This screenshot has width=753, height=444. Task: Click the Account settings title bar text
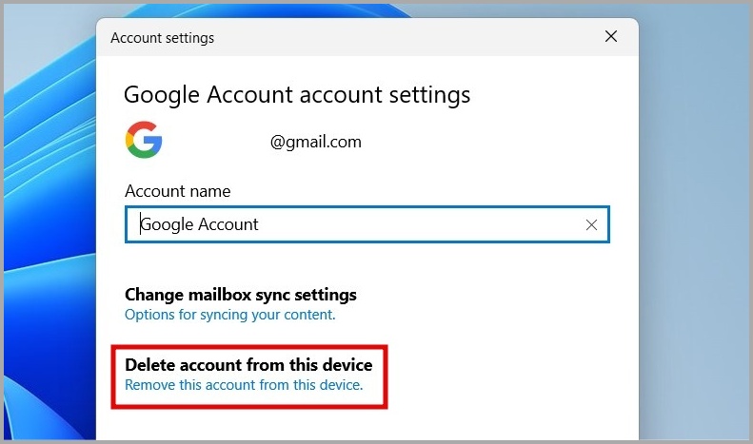coord(163,39)
